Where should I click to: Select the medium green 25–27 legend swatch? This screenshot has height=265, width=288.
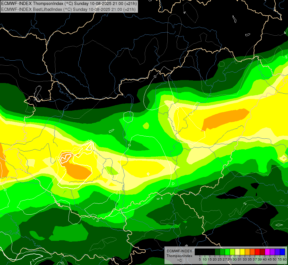(222, 252)
